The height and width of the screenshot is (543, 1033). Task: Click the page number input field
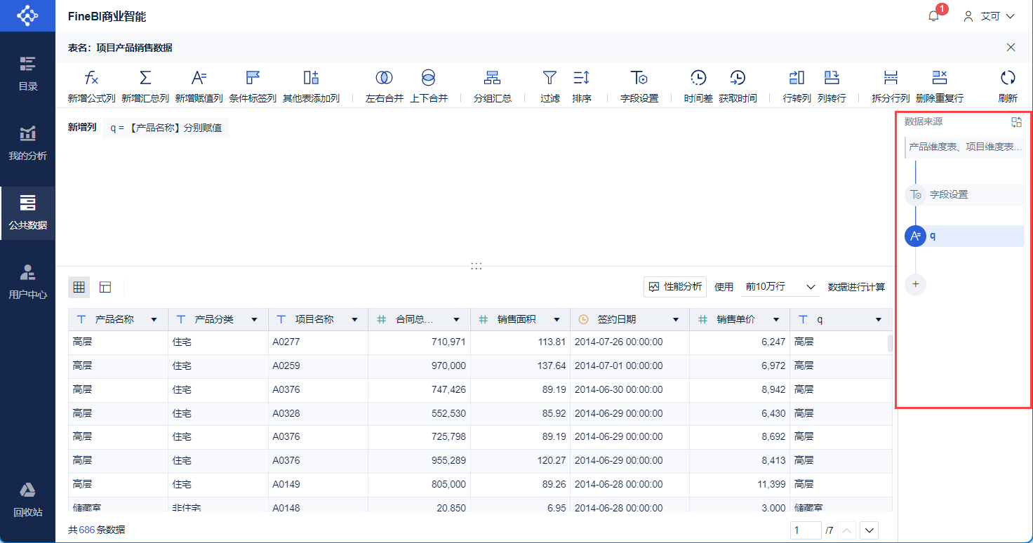(806, 530)
